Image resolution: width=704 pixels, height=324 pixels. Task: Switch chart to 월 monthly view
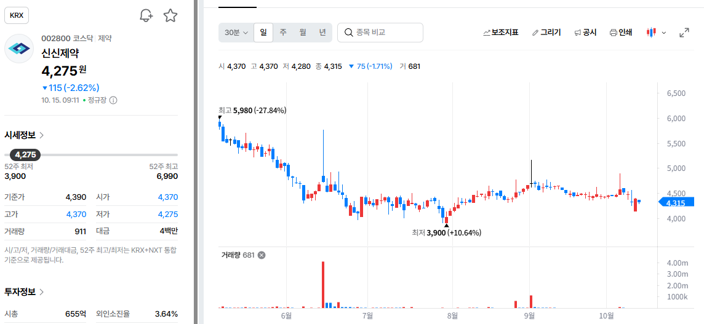point(303,33)
